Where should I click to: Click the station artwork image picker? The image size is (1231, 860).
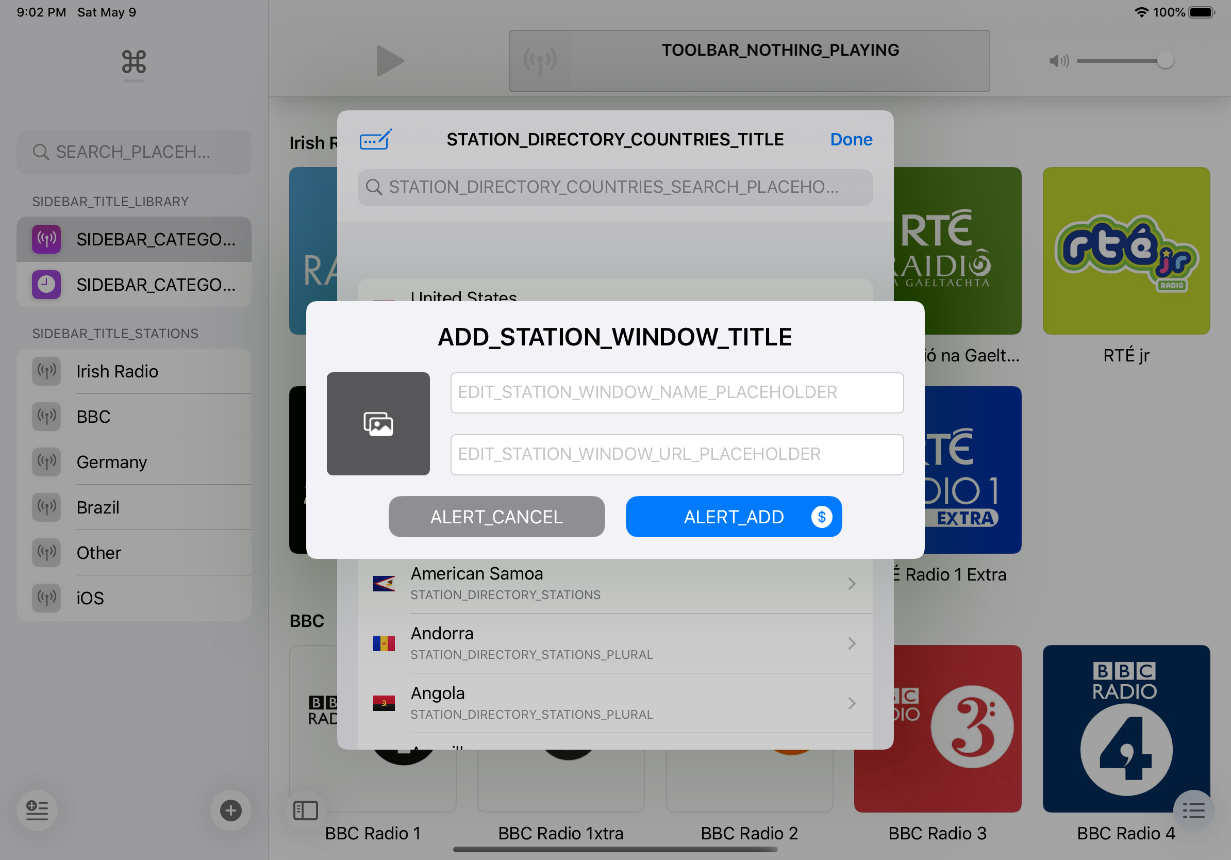tap(378, 424)
